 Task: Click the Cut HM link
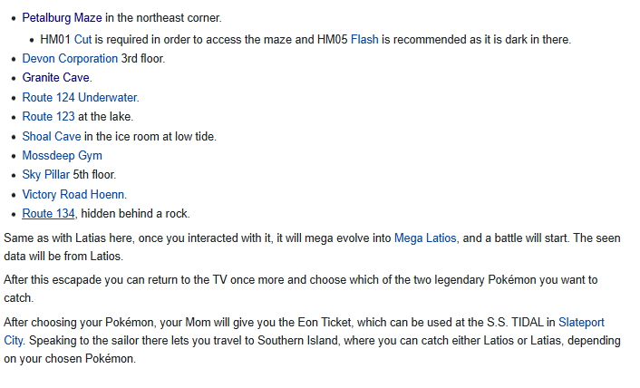coord(82,39)
